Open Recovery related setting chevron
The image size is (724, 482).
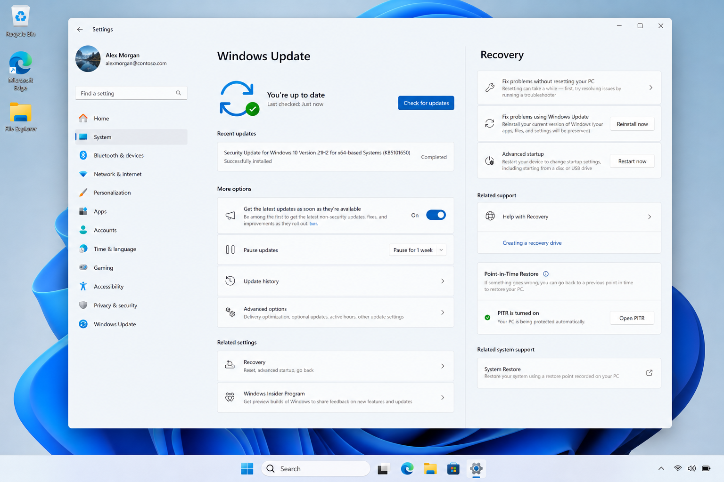point(443,366)
